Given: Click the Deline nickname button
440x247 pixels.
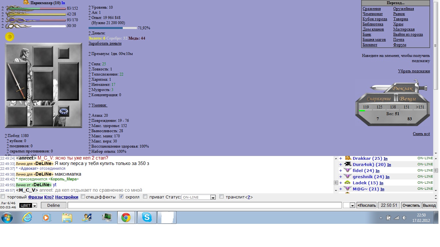Looking at the screenshot, I should pyautogui.click(x=53, y=205).
